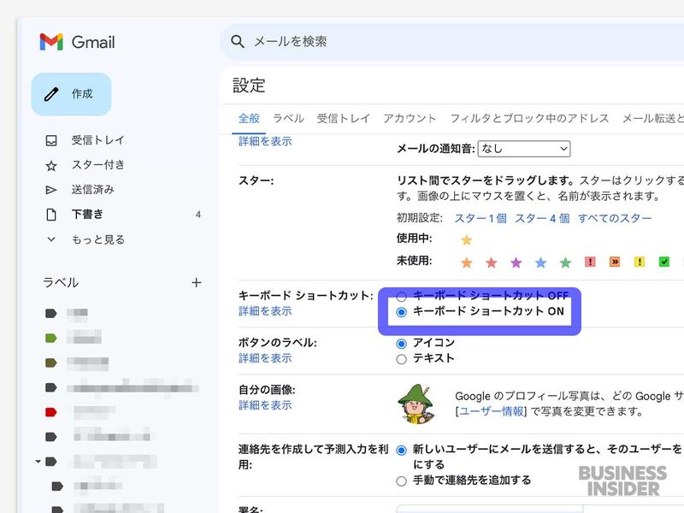Click the yellow star in 使用中 row
Viewport: 684px width, 513px height.
(466, 240)
